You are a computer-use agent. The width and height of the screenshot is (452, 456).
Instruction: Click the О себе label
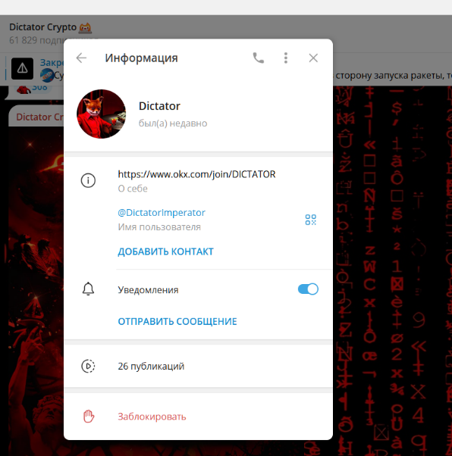coord(133,189)
